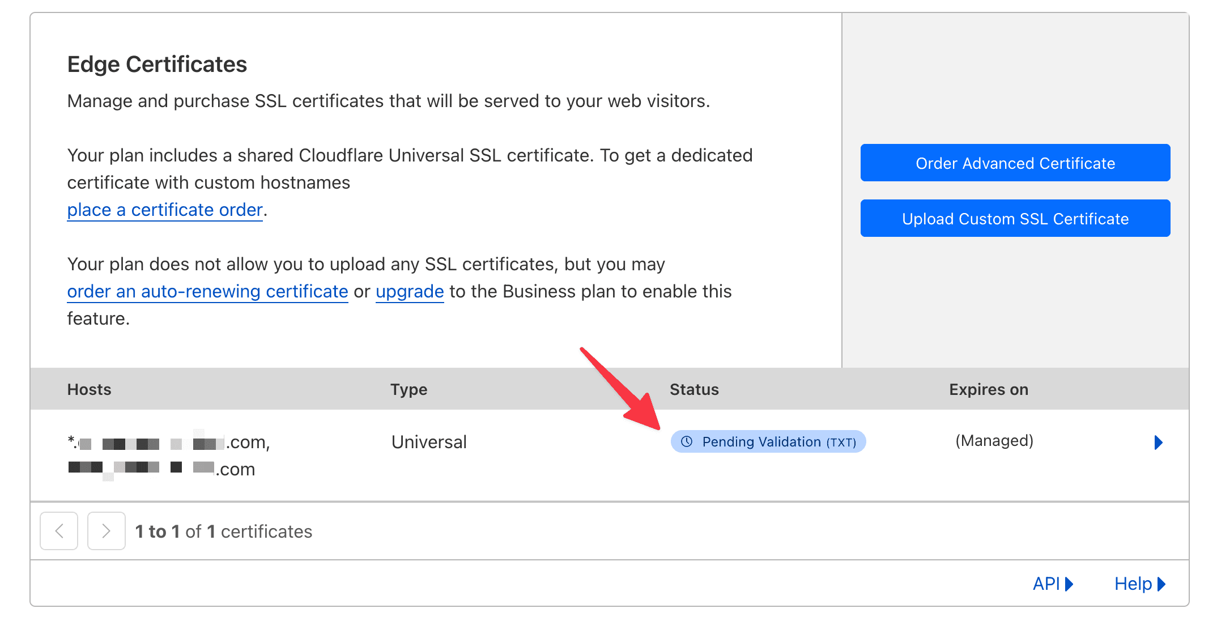Follow the 'order an auto-renewing certificate' link
Screen dimensions: 1217x621
(x=207, y=291)
